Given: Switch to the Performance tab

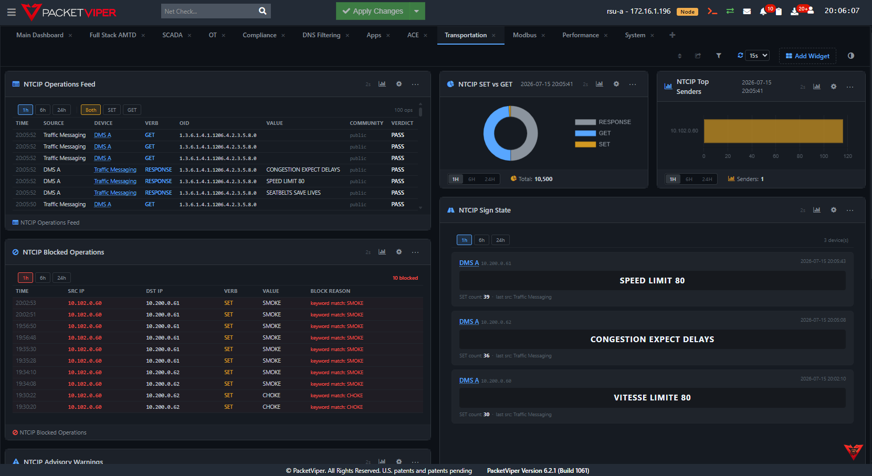Looking at the screenshot, I should point(580,35).
